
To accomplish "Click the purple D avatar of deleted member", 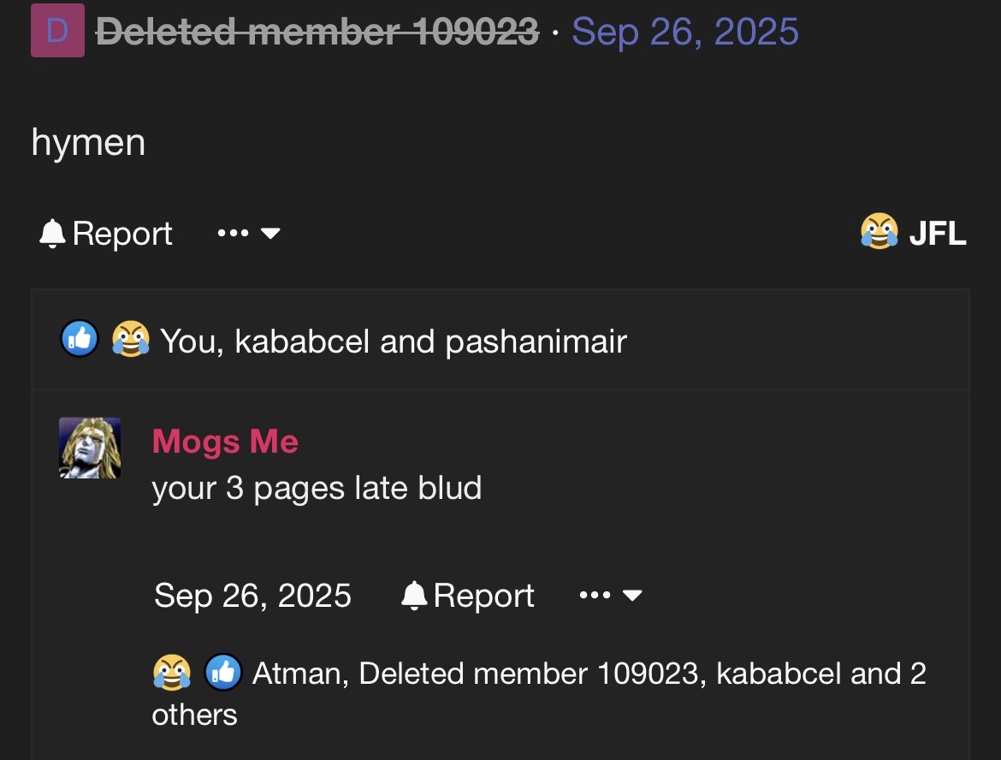I will coord(57,31).
